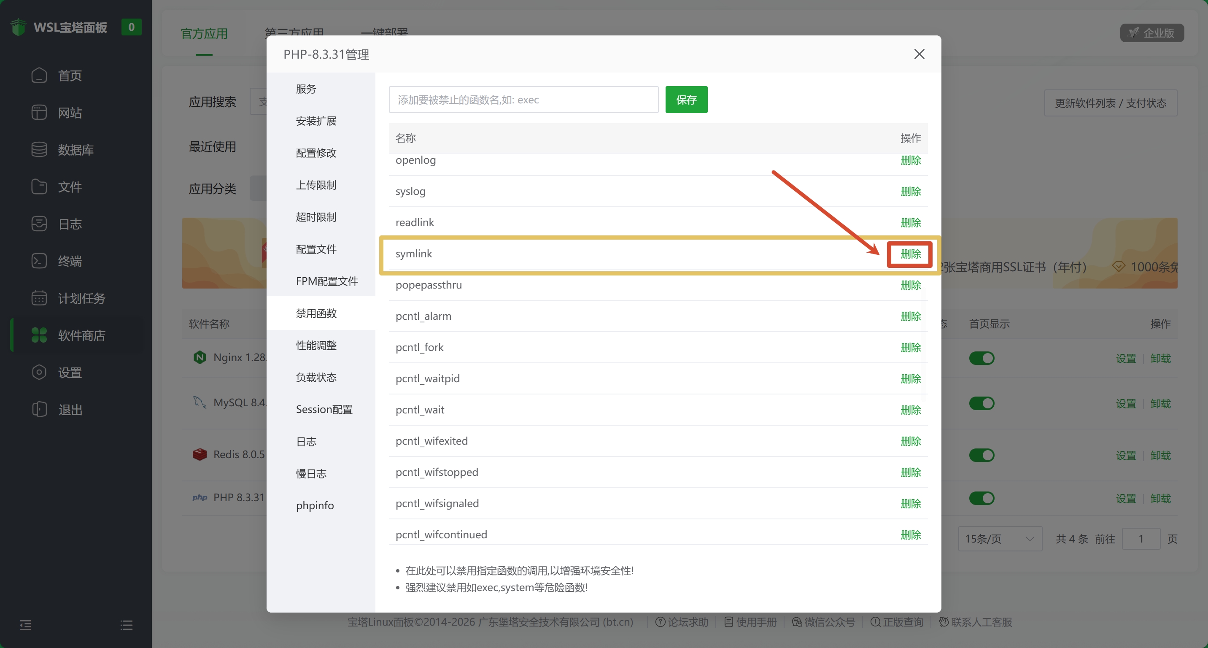Select the 禁用函数 tab in PHP dialog

point(321,313)
